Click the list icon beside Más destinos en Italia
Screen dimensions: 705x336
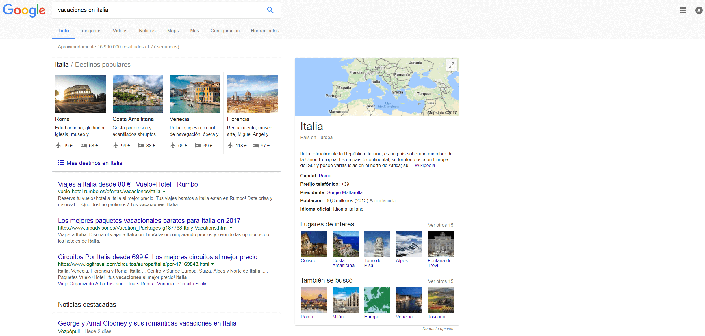pos(61,163)
